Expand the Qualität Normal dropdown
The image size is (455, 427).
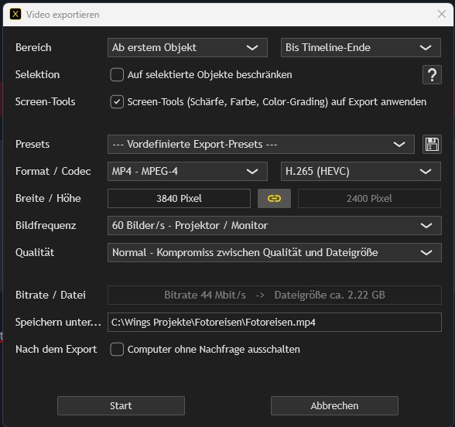[275, 253]
